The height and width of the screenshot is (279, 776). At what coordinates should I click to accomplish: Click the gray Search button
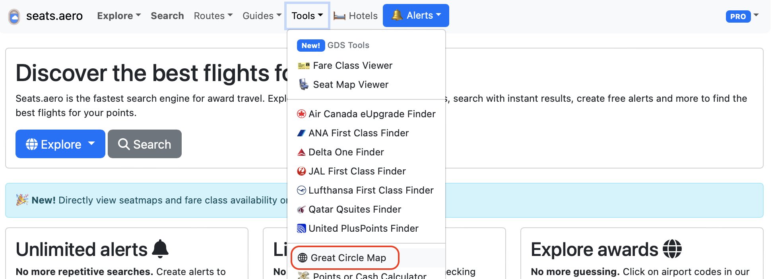click(x=145, y=144)
